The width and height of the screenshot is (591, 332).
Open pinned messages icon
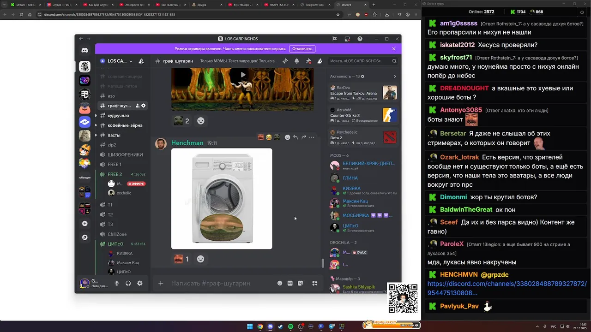[308, 61]
